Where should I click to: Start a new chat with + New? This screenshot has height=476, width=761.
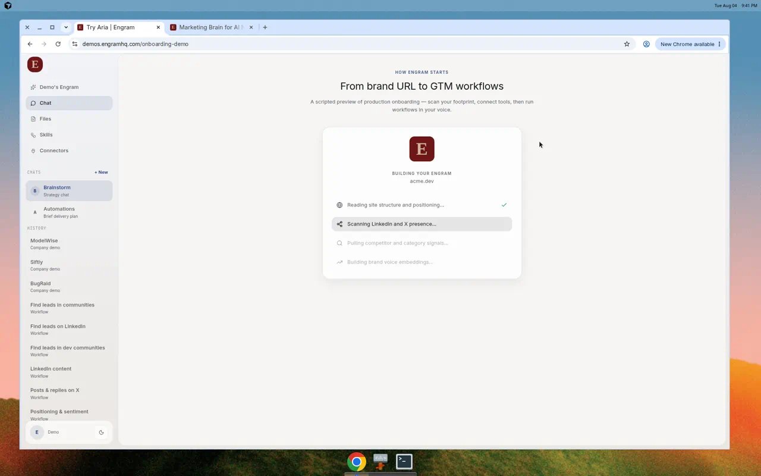tap(101, 173)
